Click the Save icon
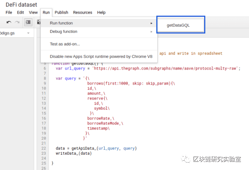 click(39, 22)
